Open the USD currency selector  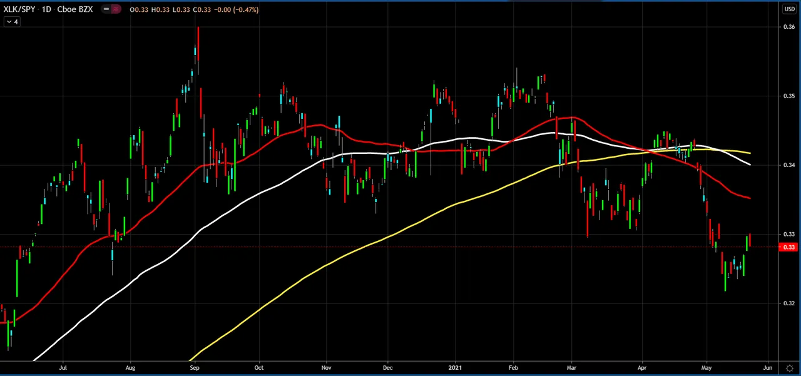tap(789, 9)
